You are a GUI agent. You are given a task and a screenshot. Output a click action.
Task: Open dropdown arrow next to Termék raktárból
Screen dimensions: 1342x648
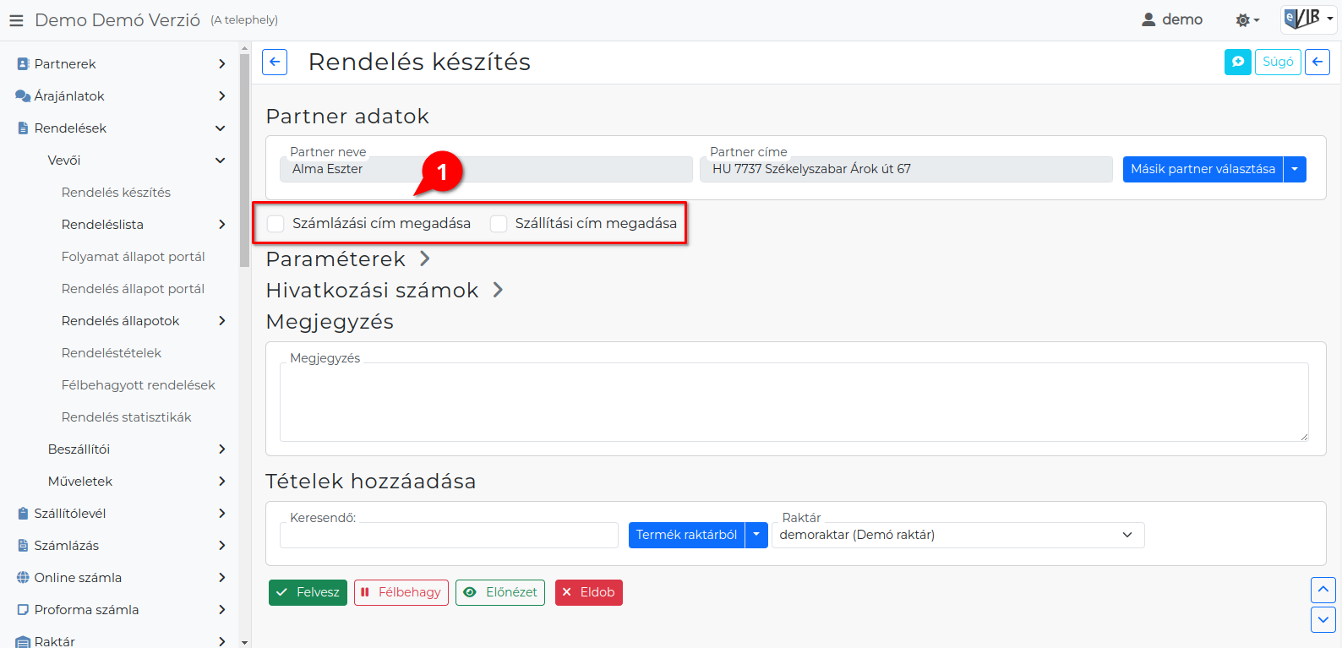756,535
